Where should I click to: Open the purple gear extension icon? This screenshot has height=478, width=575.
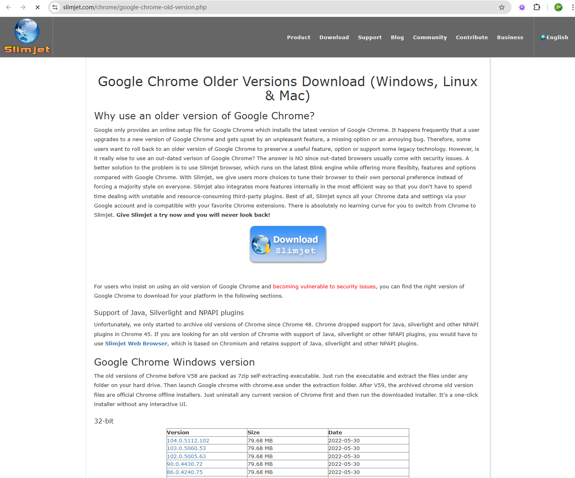(522, 7)
